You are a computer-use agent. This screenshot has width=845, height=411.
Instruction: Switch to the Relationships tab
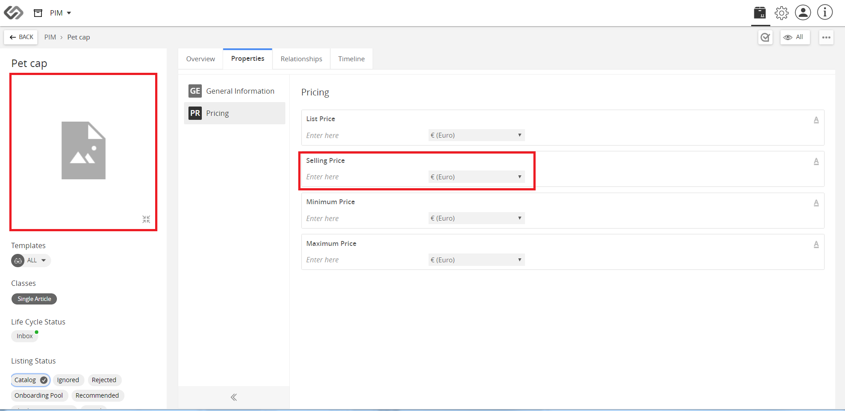point(301,59)
